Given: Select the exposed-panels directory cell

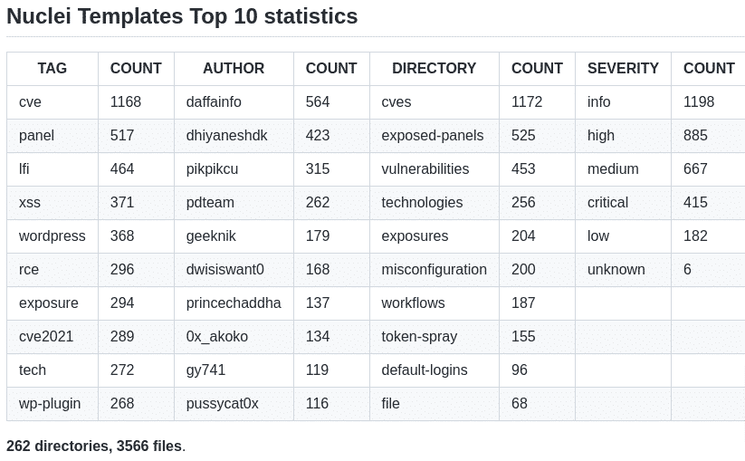Looking at the screenshot, I should point(433,135).
